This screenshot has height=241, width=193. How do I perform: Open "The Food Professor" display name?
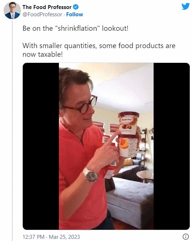[47, 7]
